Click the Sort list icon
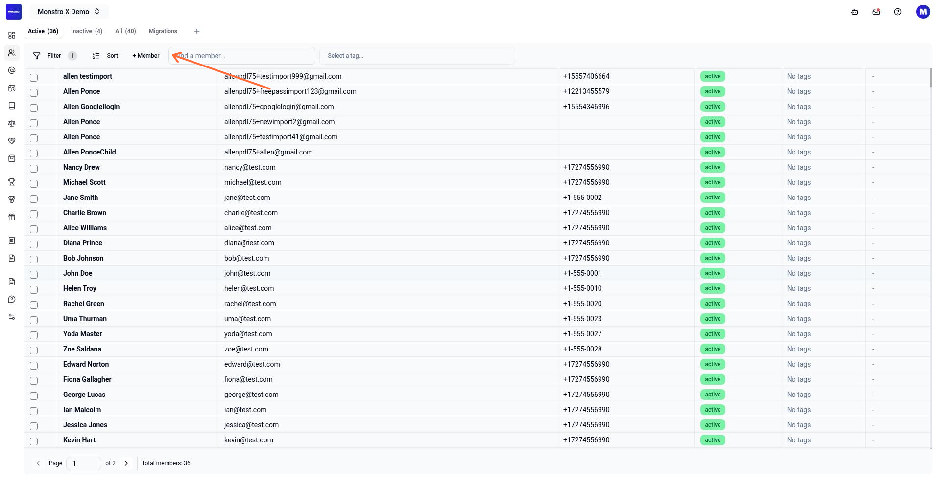936x483 pixels. 96,56
